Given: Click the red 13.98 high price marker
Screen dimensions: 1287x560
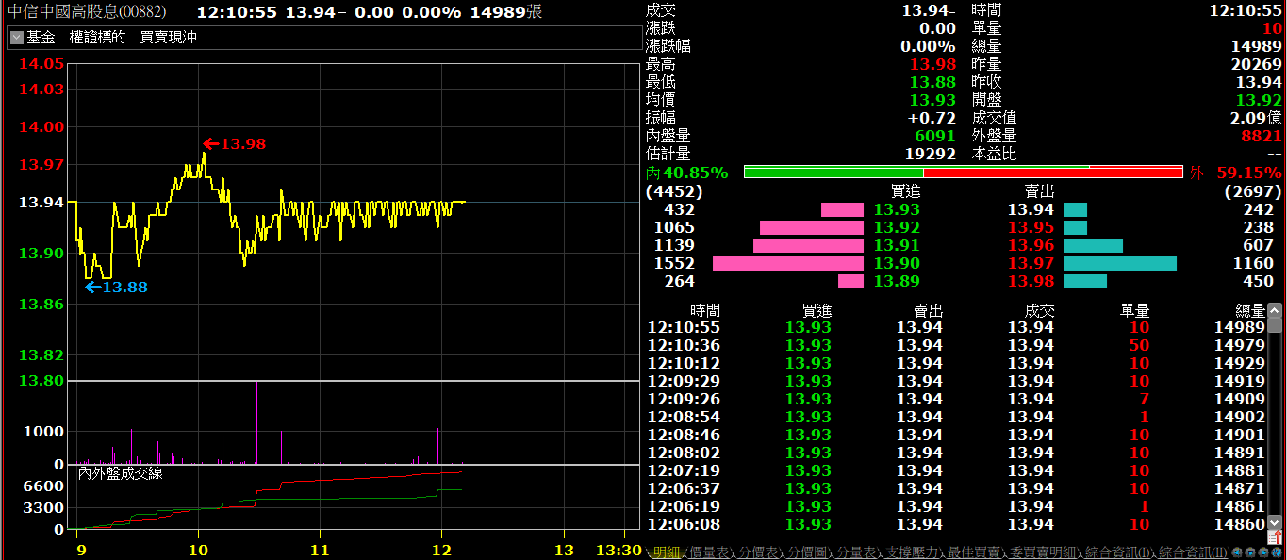Looking at the screenshot, I should click(x=234, y=144).
